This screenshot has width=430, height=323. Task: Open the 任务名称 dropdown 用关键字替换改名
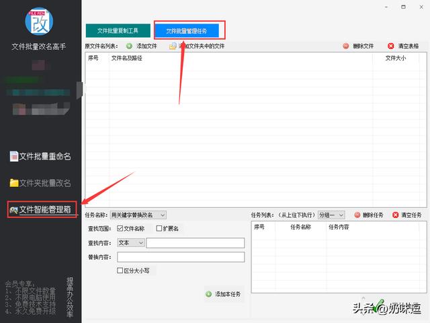[x=138, y=215]
